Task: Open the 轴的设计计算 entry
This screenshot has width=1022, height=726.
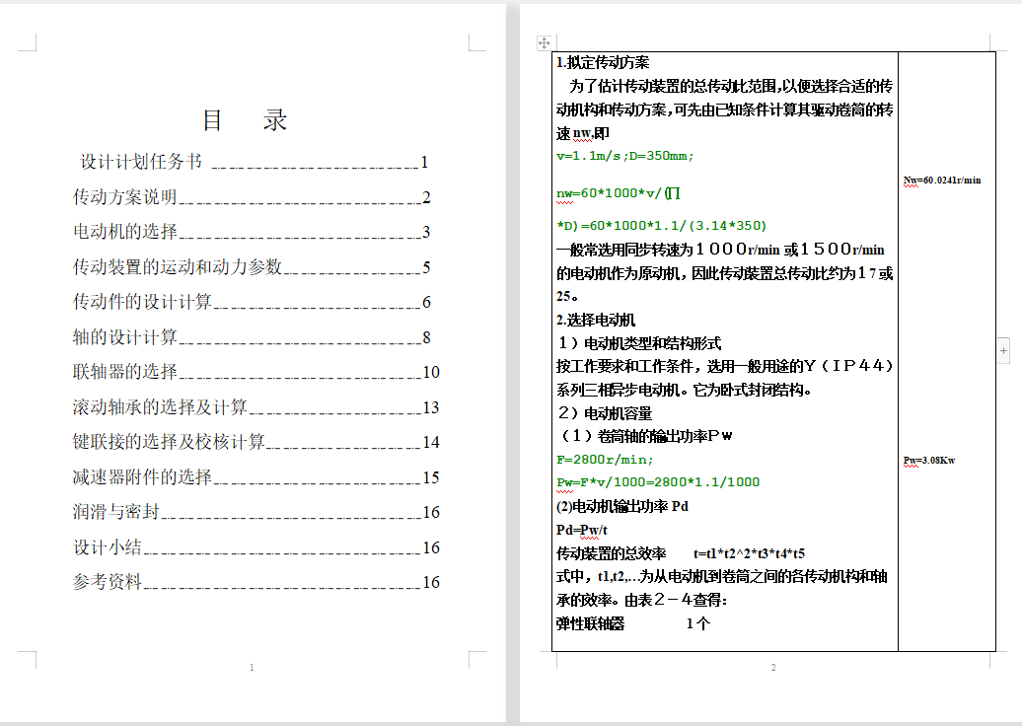Action: [x=125, y=337]
